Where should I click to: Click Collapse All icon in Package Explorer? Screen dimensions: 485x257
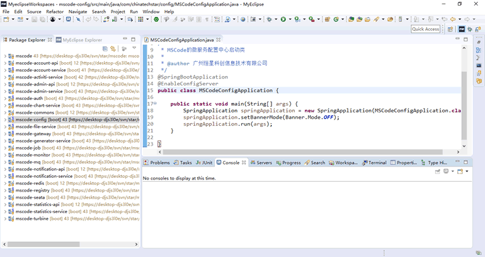(105, 48)
